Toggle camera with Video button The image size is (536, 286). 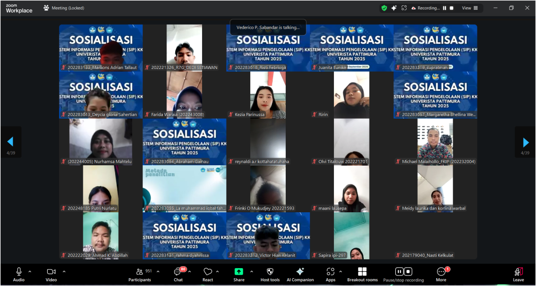click(51, 273)
